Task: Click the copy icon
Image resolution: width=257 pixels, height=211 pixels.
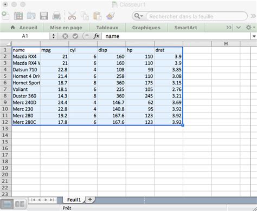Action: pyautogui.click(x=85, y=16)
